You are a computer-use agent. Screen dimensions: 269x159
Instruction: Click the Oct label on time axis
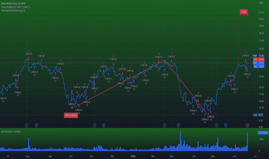(x=71, y=156)
